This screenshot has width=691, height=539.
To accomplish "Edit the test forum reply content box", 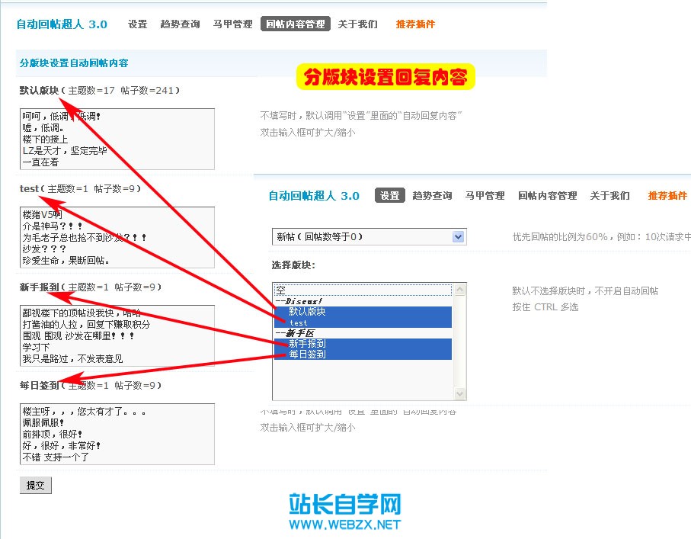I will click(x=117, y=236).
